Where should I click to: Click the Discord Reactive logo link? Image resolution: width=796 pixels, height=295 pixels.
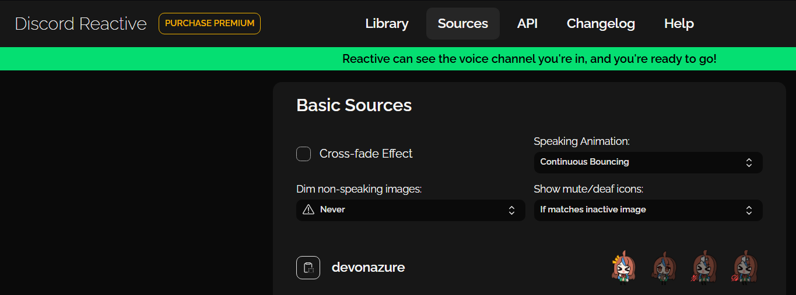(80, 24)
